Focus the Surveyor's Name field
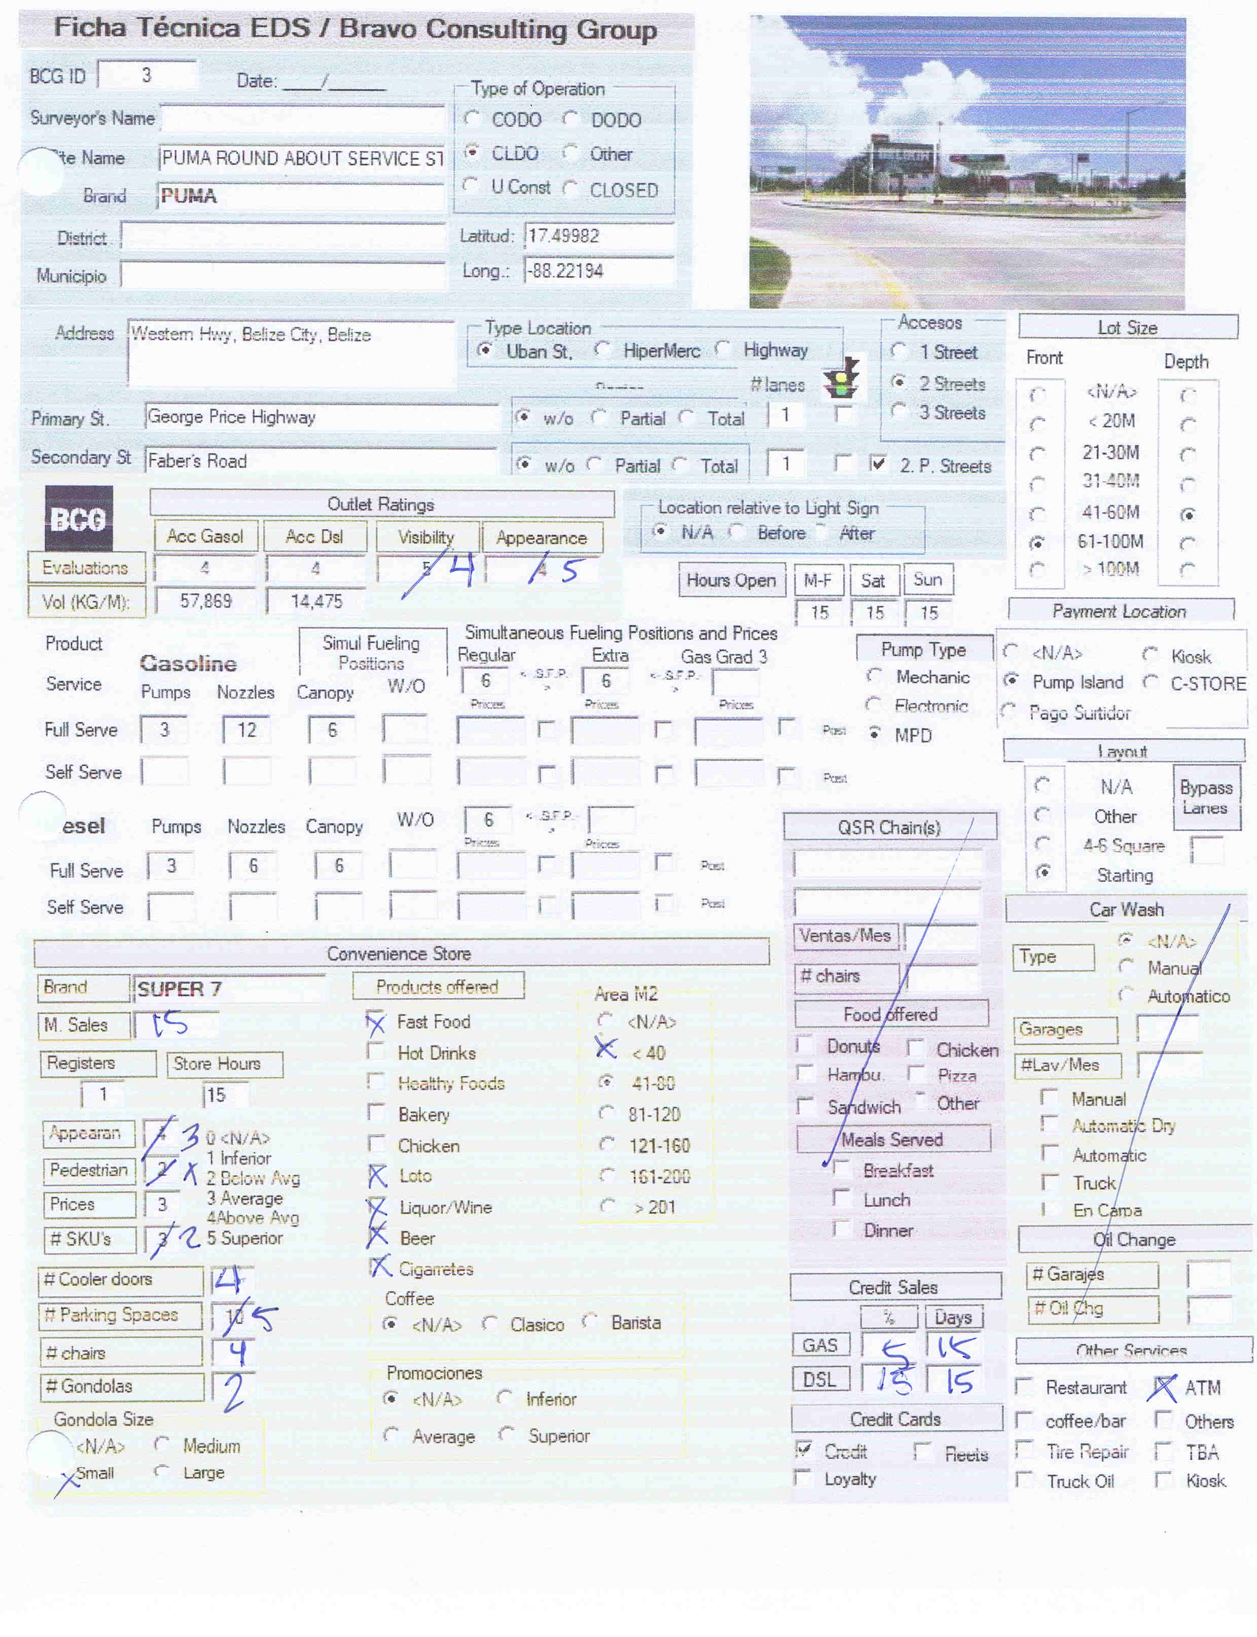Image resolution: width=1257 pixels, height=1637 pixels. click(x=303, y=119)
